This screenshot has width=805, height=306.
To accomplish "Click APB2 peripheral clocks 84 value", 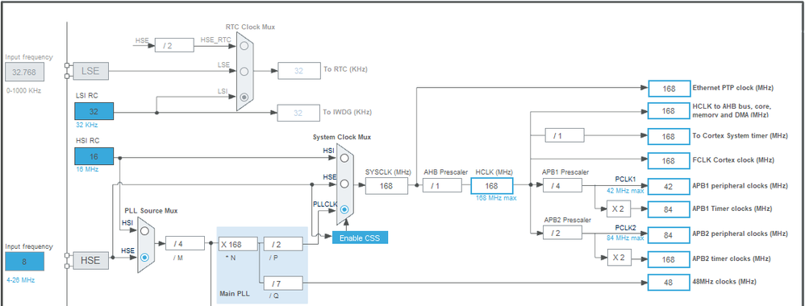I will [669, 235].
